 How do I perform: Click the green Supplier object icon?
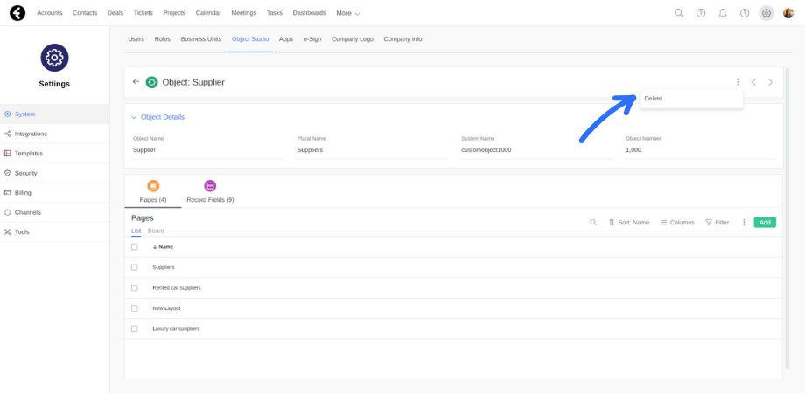(151, 82)
